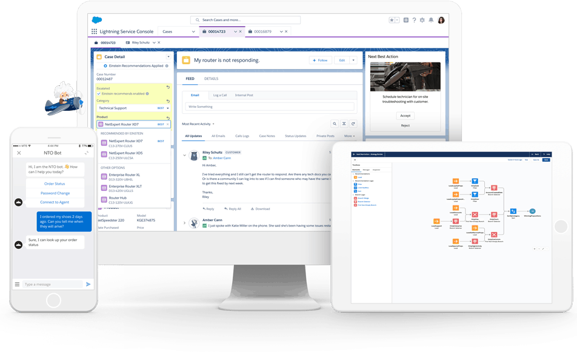Undo the Category field recommendation
The width and height of the screenshot is (577, 355).
pyautogui.click(x=168, y=101)
